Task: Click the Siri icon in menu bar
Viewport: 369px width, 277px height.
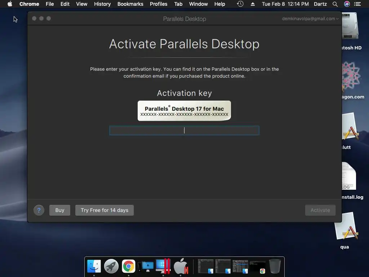Action: pos(347,4)
